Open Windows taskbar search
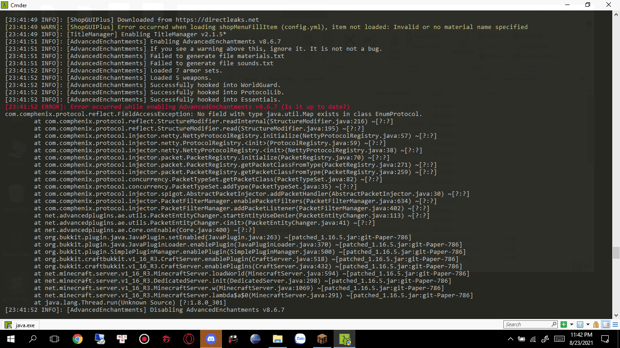The height and width of the screenshot is (348, 620). click(33, 338)
